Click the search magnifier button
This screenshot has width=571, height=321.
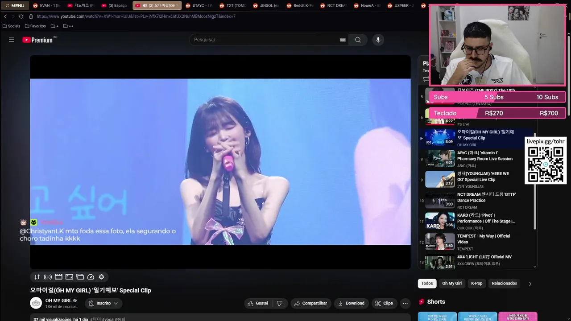click(x=358, y=40)
